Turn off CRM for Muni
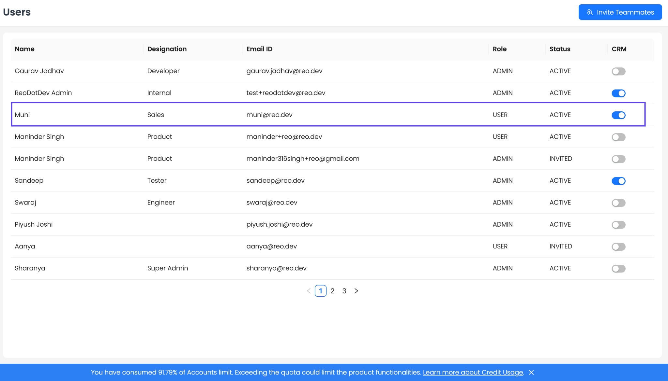668x381 pixels. pyautogui.click(x=618, y=115)
